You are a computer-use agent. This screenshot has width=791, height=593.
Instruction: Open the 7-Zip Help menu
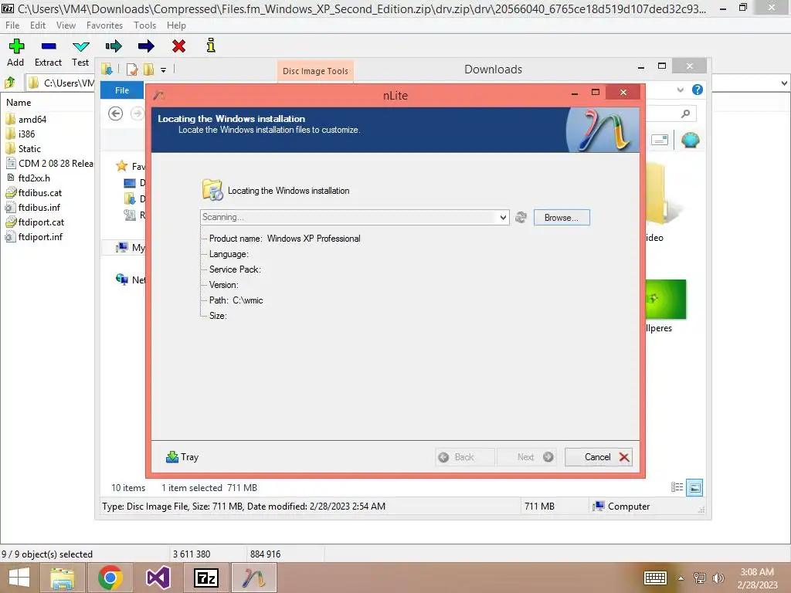pos(176,25)
